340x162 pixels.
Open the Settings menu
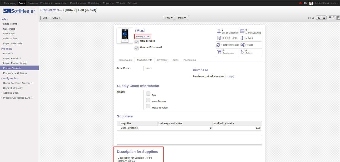click(132, 3)
